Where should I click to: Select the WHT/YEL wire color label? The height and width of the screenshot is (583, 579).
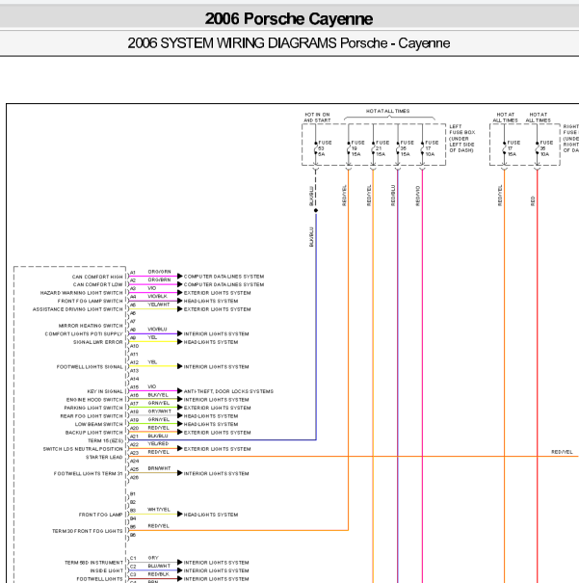pos(159,510)
